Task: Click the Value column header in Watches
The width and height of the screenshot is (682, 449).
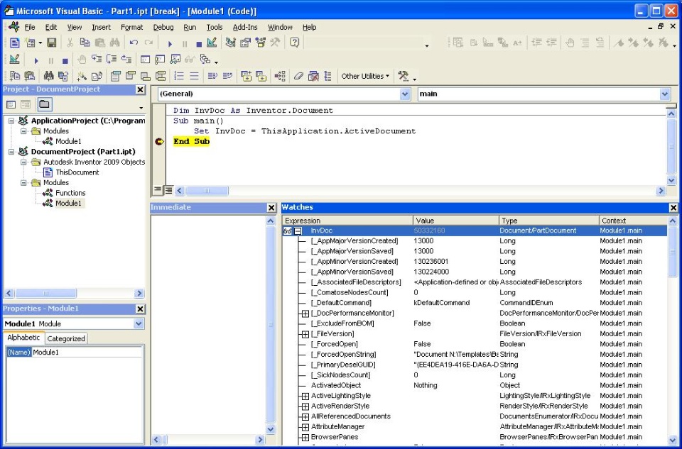Action: (x=456, y=221)
